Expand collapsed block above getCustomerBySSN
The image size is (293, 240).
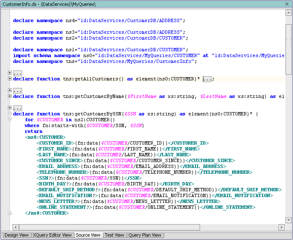pos(10,108)
